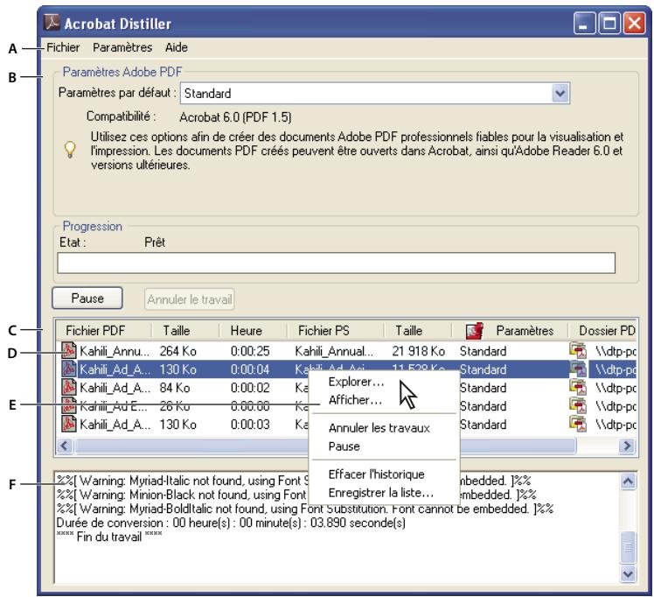Image resolution: width=654 pixels, height=597 pixels.
Task: Click the Durée de conversion log line
Action: point(231,523)
